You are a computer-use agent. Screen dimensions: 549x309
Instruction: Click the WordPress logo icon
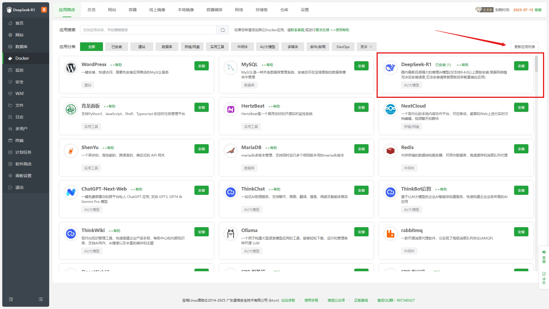point(71,68)
